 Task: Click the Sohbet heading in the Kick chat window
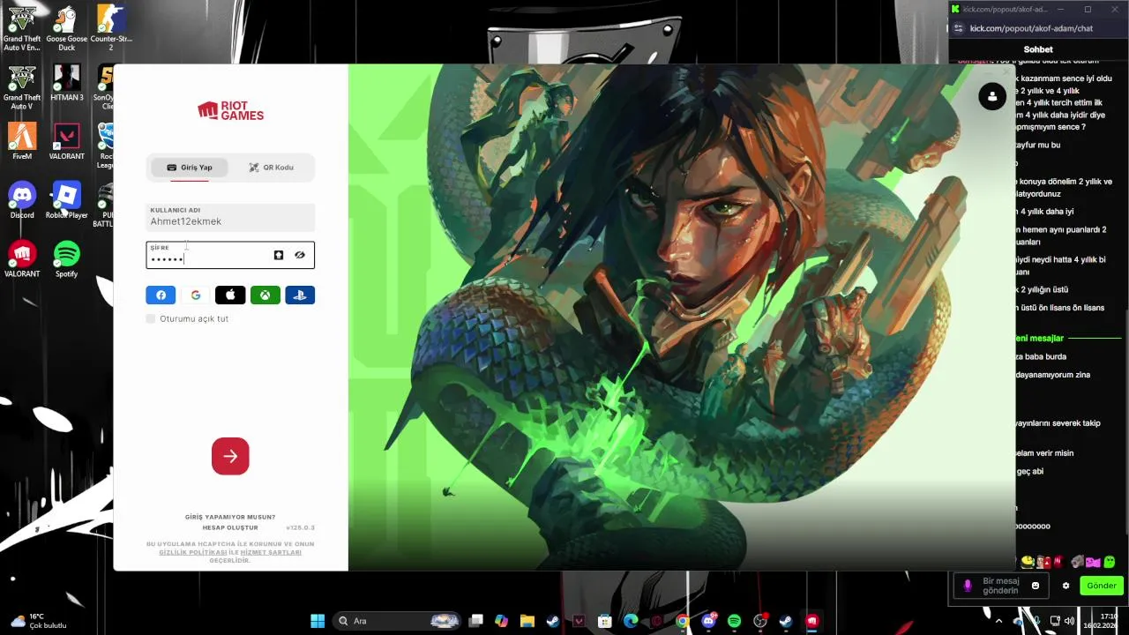pyautogui.click(x=1038, y=49)
